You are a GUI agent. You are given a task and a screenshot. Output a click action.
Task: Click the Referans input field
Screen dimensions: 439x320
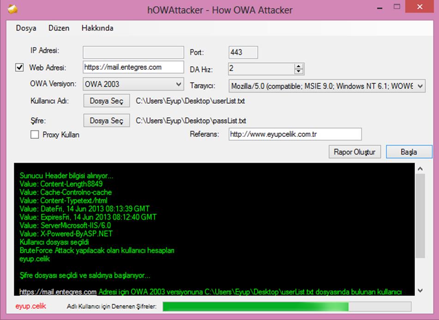[295, 134]
